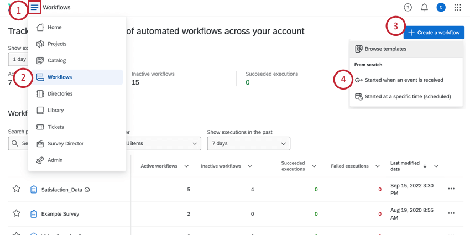
Task: Open the notifications bell icon
Action: [x=424, y=8]
